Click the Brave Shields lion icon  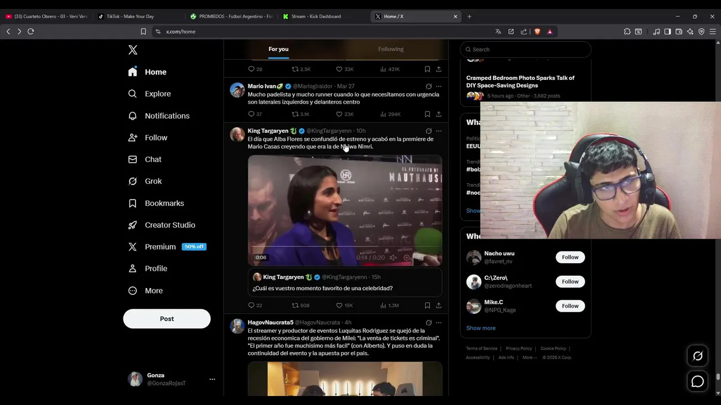click(537, 31)
